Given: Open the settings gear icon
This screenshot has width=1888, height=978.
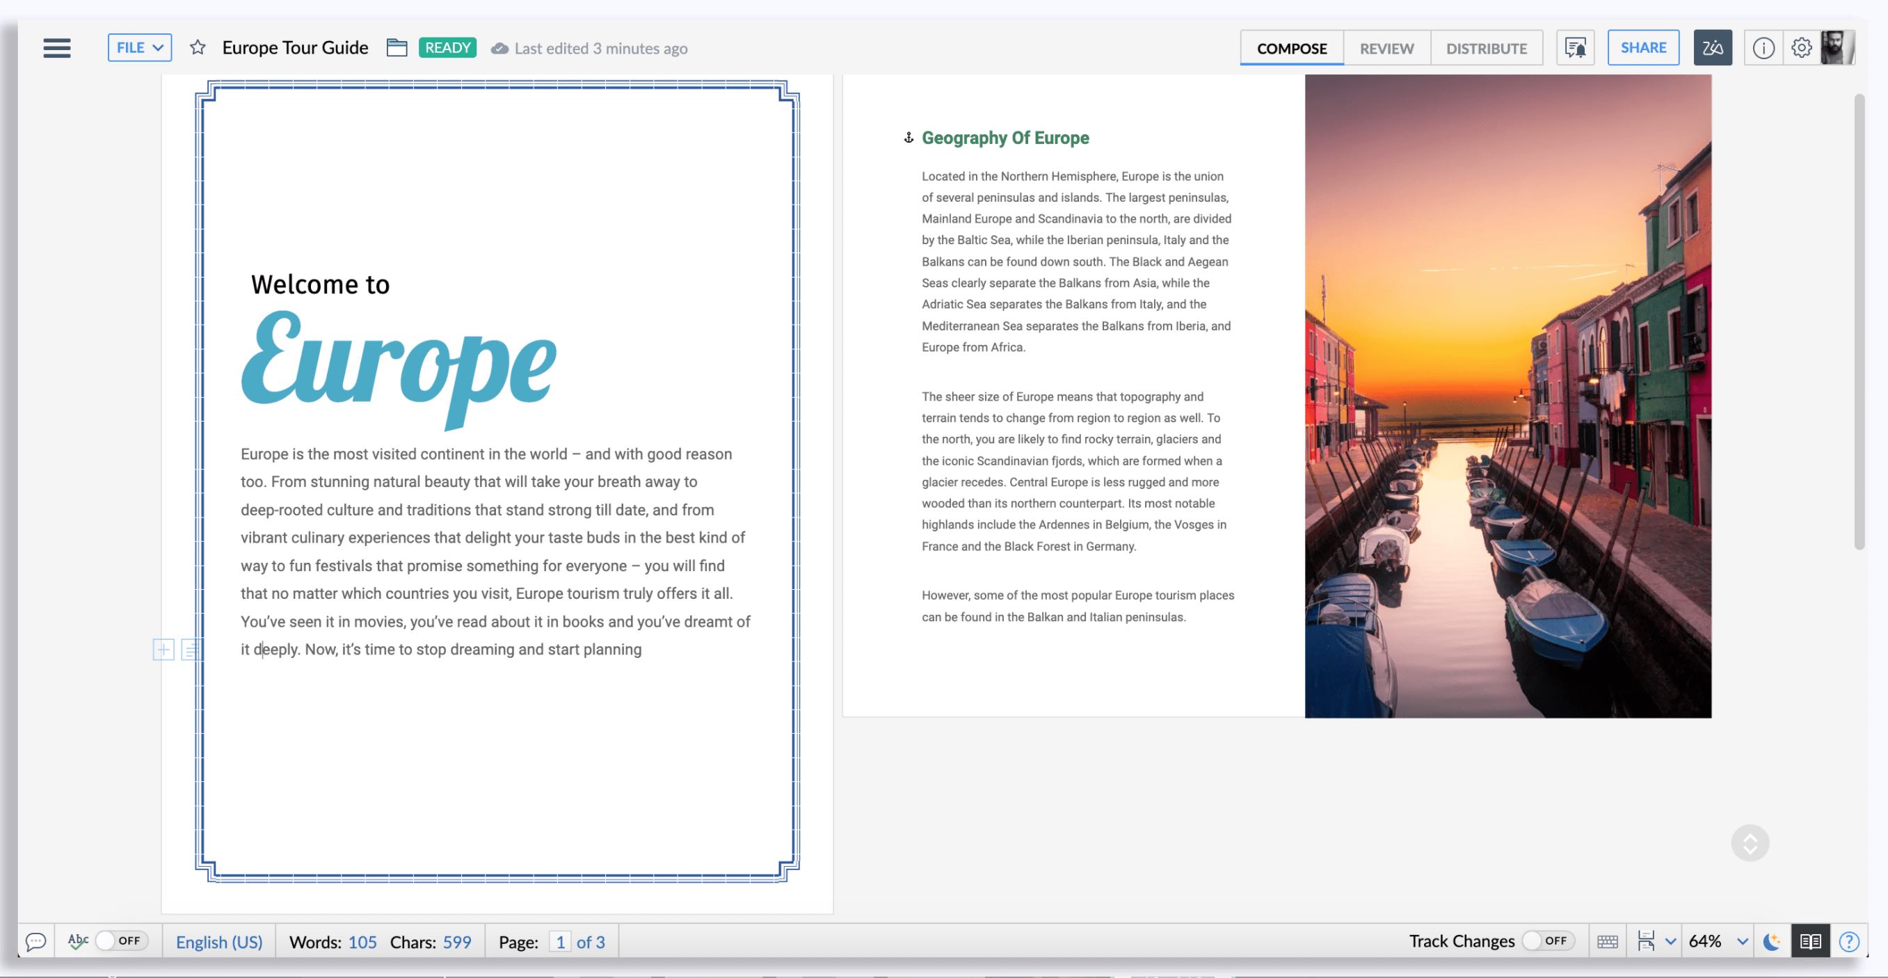Looking at the screenshot, I should tap(1801, 49).
